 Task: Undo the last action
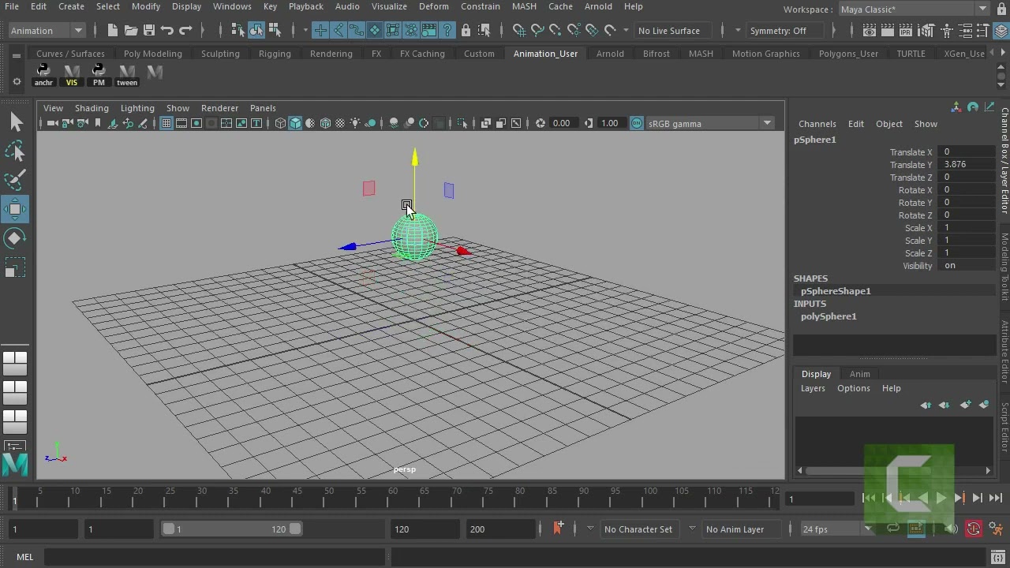click(x=167, y=31)
